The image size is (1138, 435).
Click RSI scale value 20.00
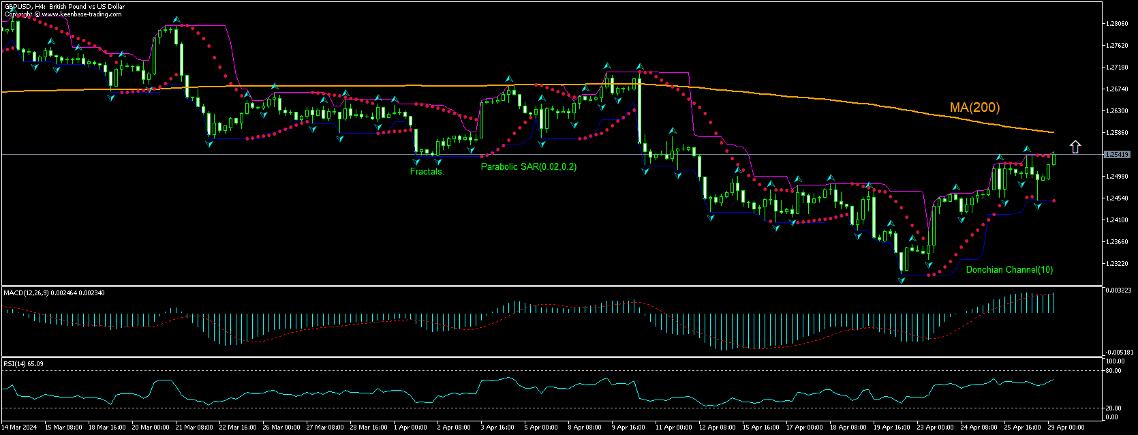point(1113,408)
